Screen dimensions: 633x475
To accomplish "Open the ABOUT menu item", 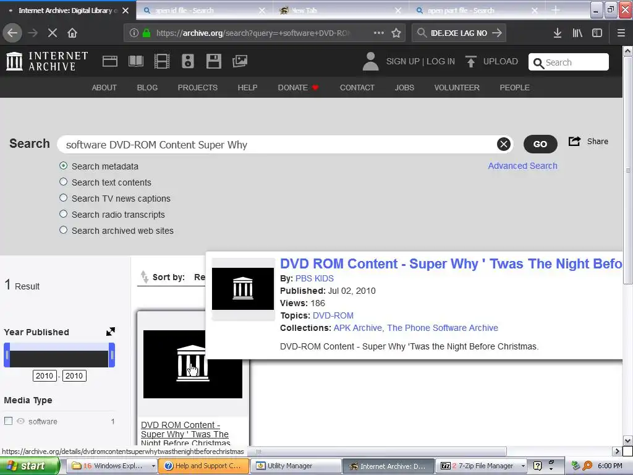I will (104, 88).
